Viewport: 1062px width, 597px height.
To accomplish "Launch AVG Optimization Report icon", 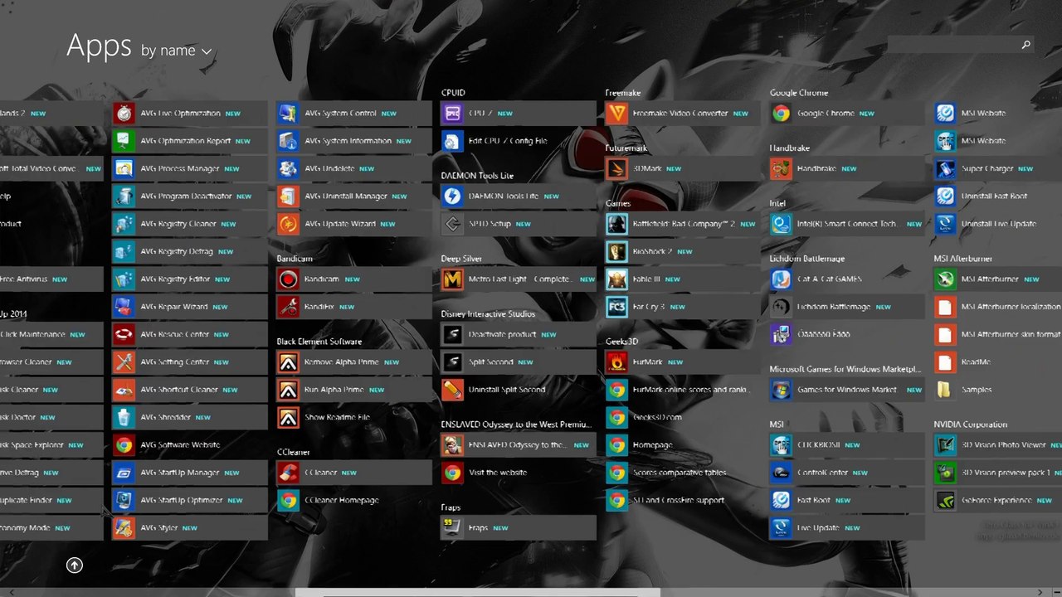I will click(x=124, y=141).
